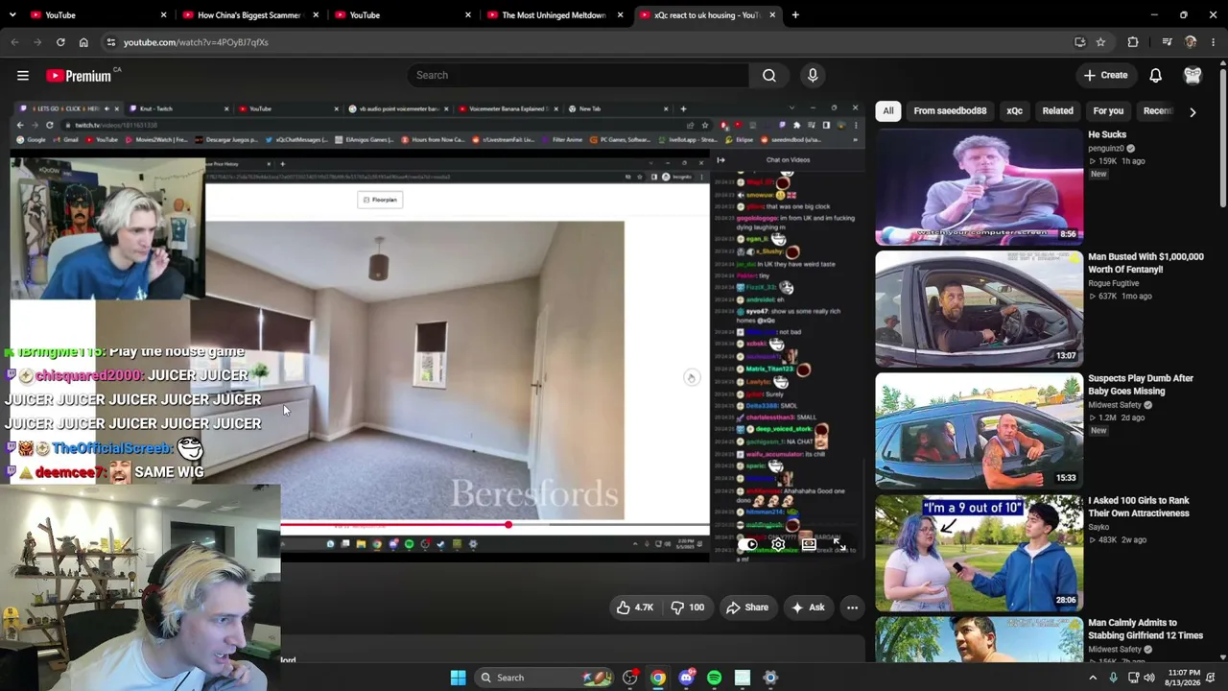Open the taskbar clock and calendar
The image size is (1228, 691).
pyautogui.click(x=1183, y=678)
